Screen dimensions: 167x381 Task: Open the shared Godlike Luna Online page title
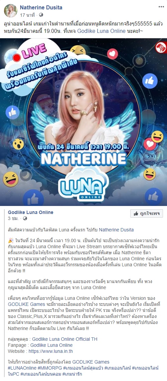(x=30, y=212)
